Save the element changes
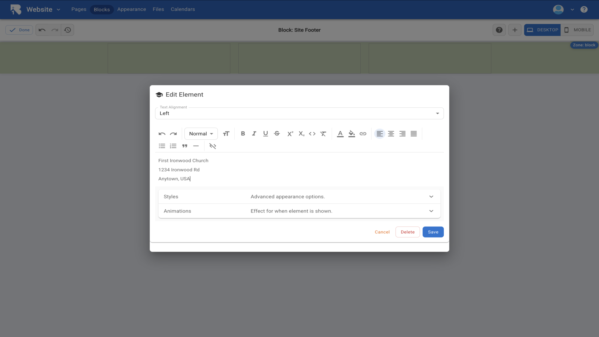Screen dimensions: 599x337 click(x=433, y=232)
